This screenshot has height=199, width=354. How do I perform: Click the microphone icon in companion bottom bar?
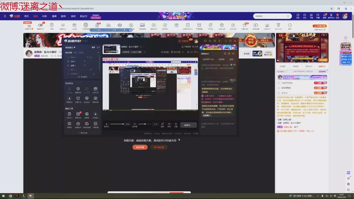tap(106, 124)
